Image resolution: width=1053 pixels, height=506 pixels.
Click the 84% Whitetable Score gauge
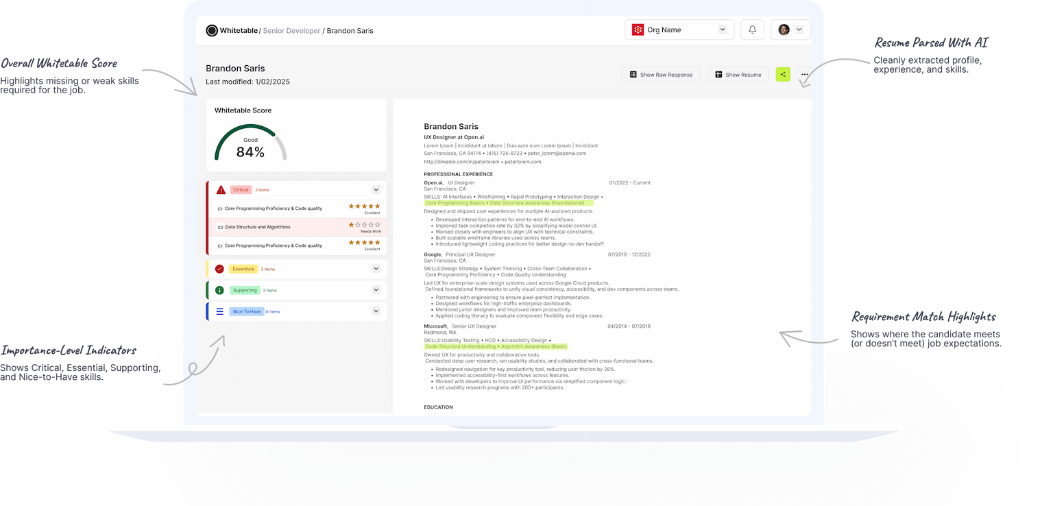point(250,145)
